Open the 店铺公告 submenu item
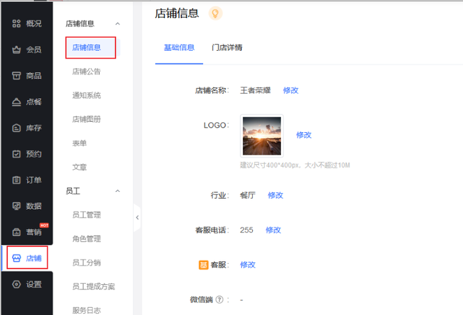This screenshot has height=315, width=463. [87, 71]
